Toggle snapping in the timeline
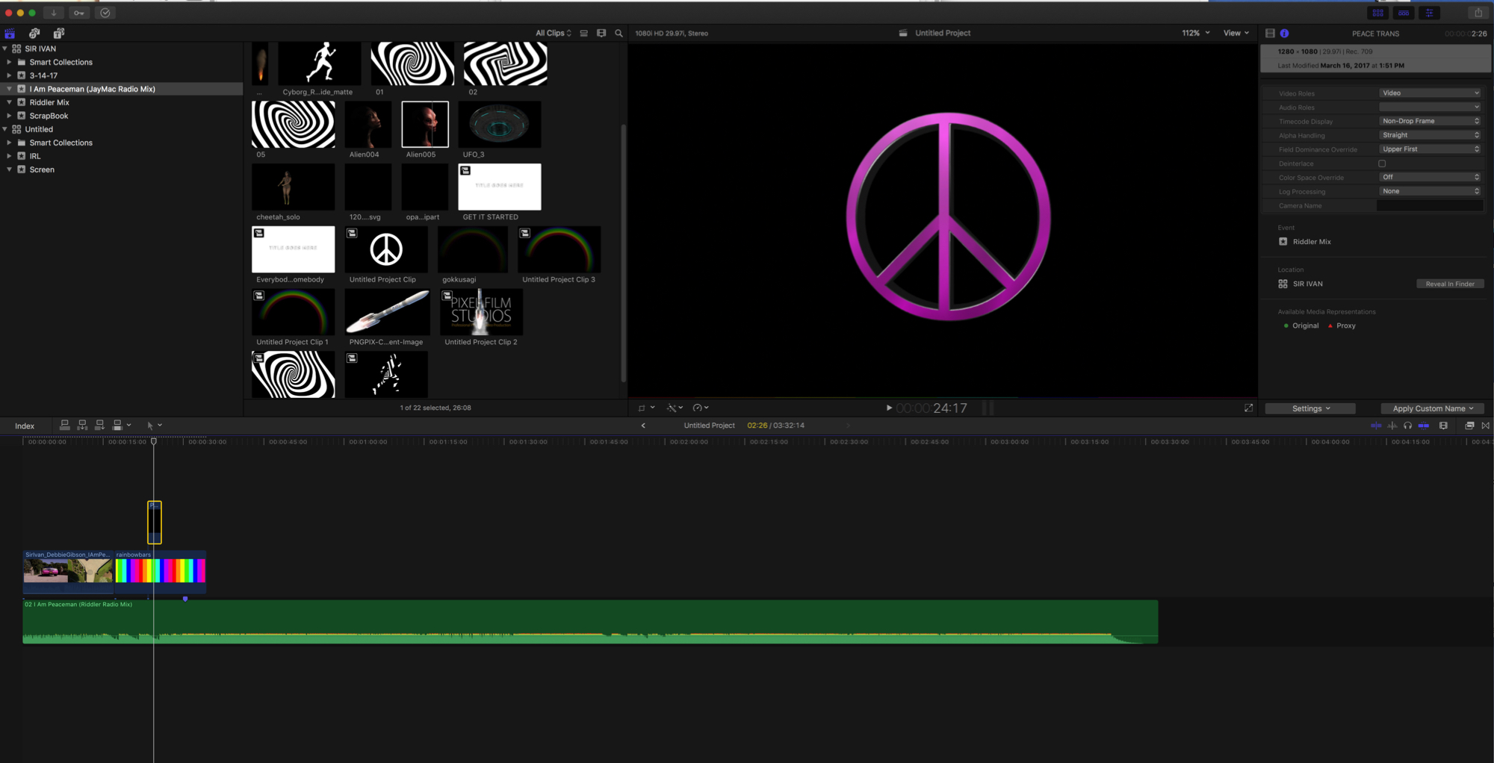Image resolution: width=1494 pixels, height=763 pixels. pos(1424,426)
